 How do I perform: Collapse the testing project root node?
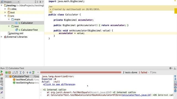click(2, 5)
